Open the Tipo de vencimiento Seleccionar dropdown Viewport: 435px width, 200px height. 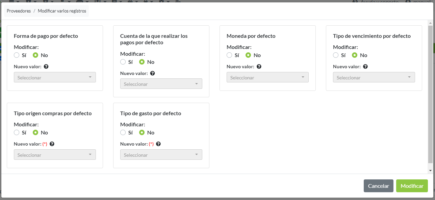click(374, 77)
